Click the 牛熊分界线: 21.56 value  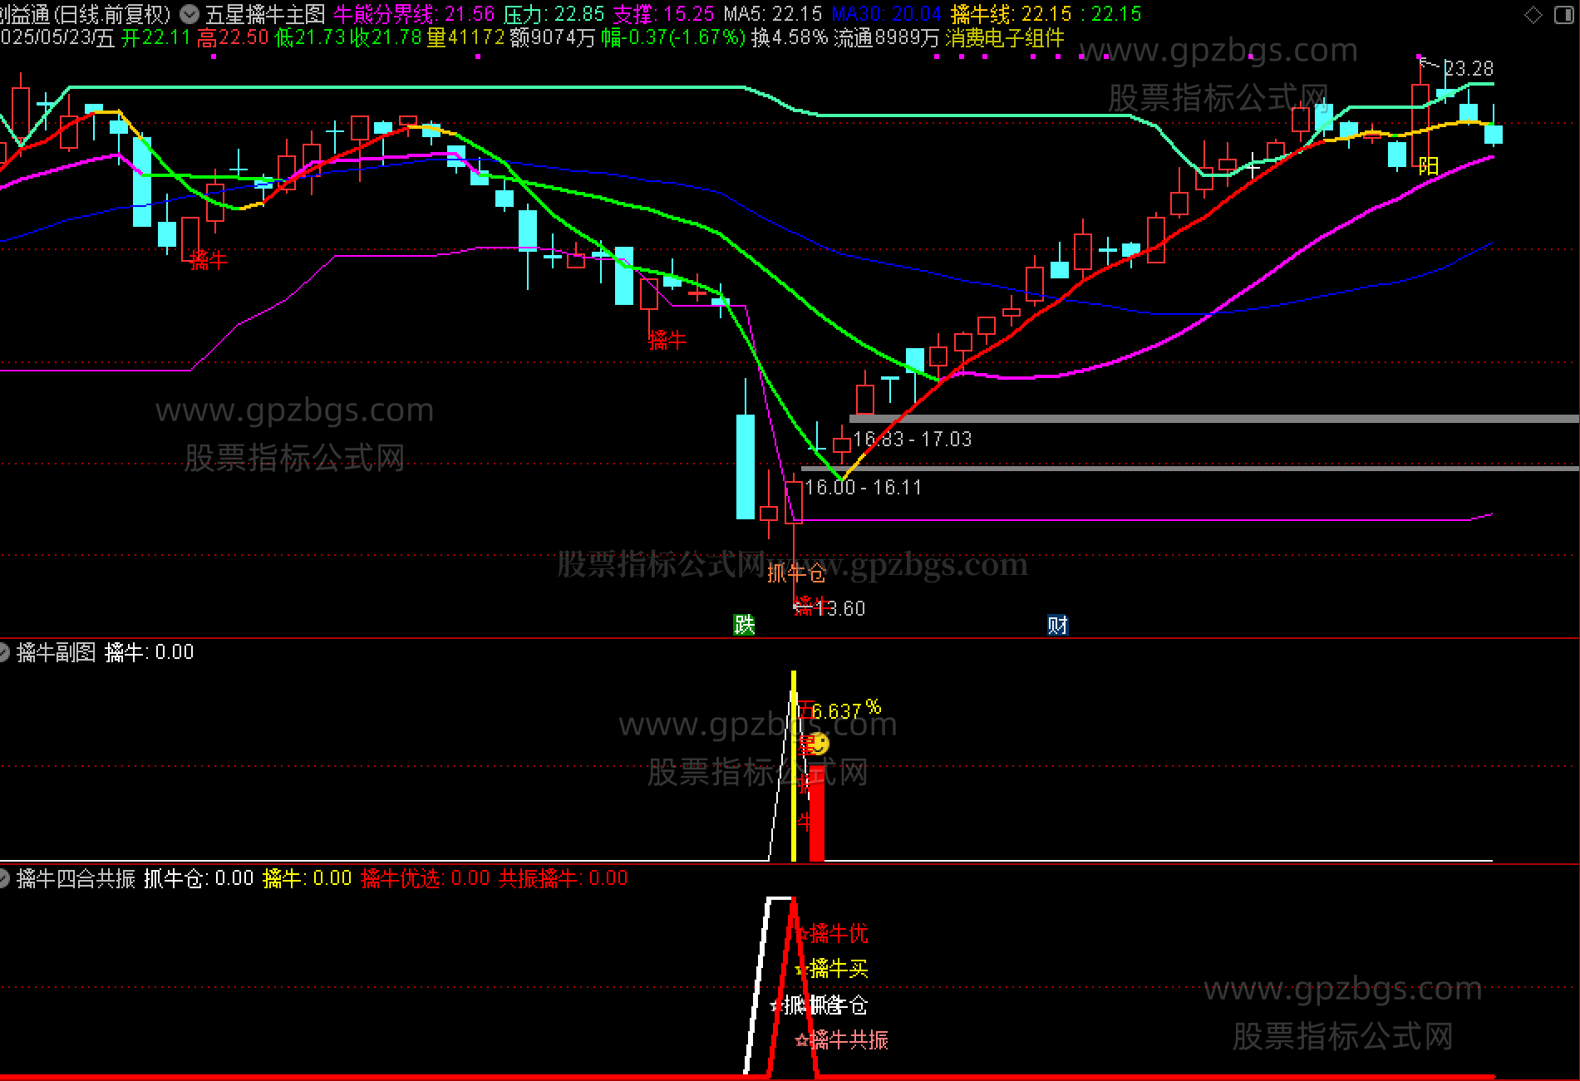[414, 14]
